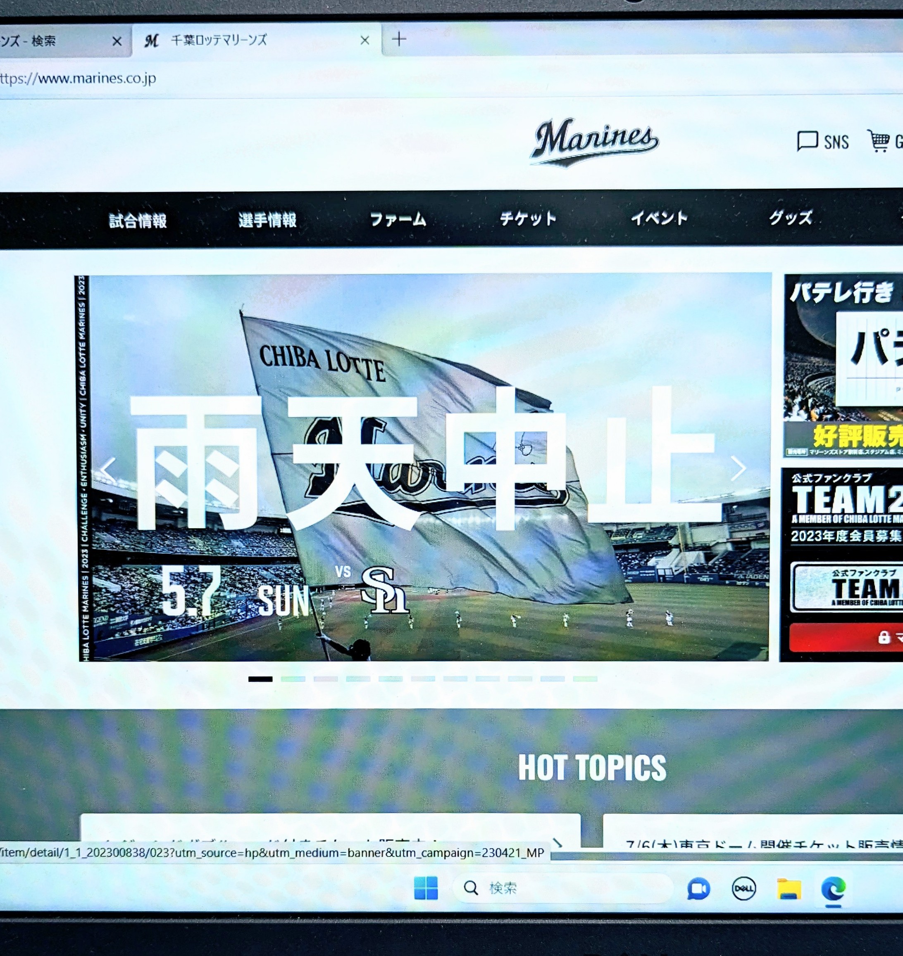Click the SNS label in the header
Viewport: 903px width, 956px height.
pyautogui.click(x=836, y=142)
